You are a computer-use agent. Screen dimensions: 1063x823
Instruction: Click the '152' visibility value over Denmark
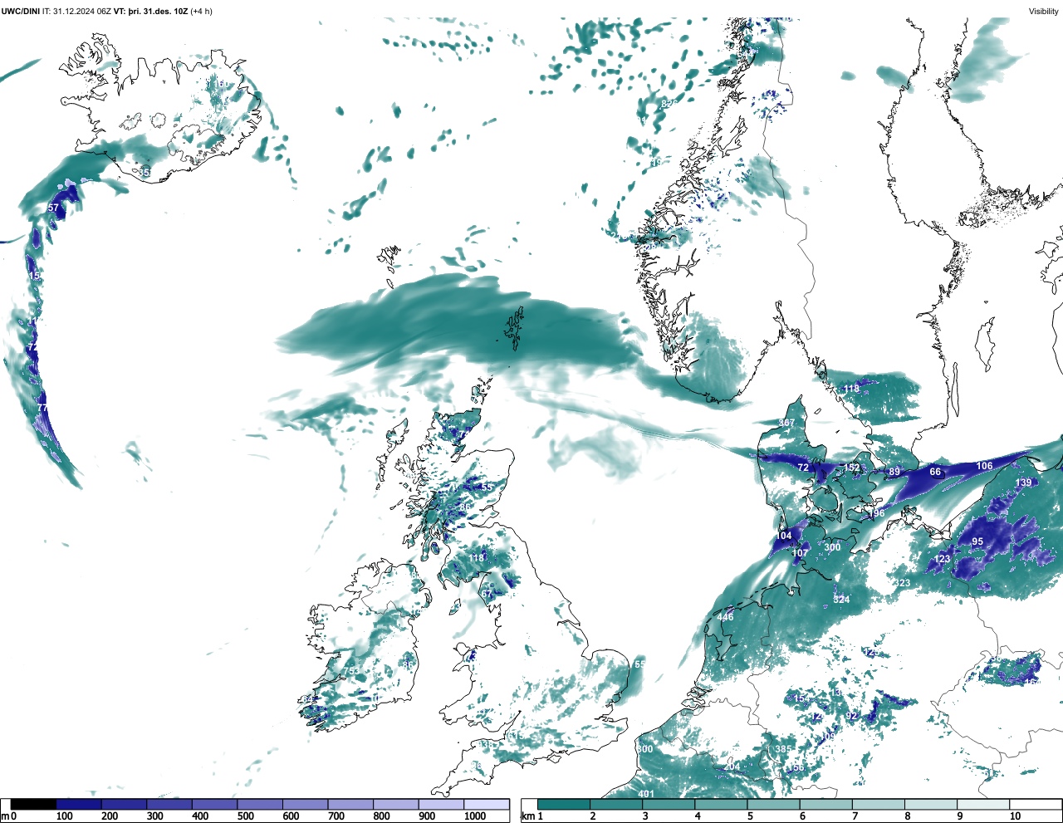click(x=852, y=468)
